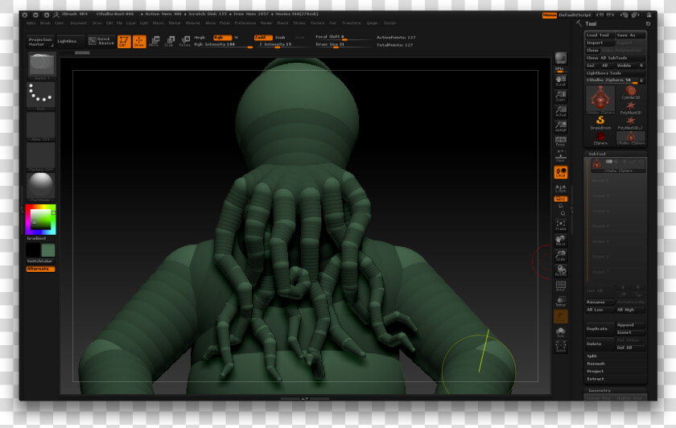Image resolution: width=676 pixels, height=428 pixels.
Task: Toggle Local symmetry button
Action: click(560, 172)
